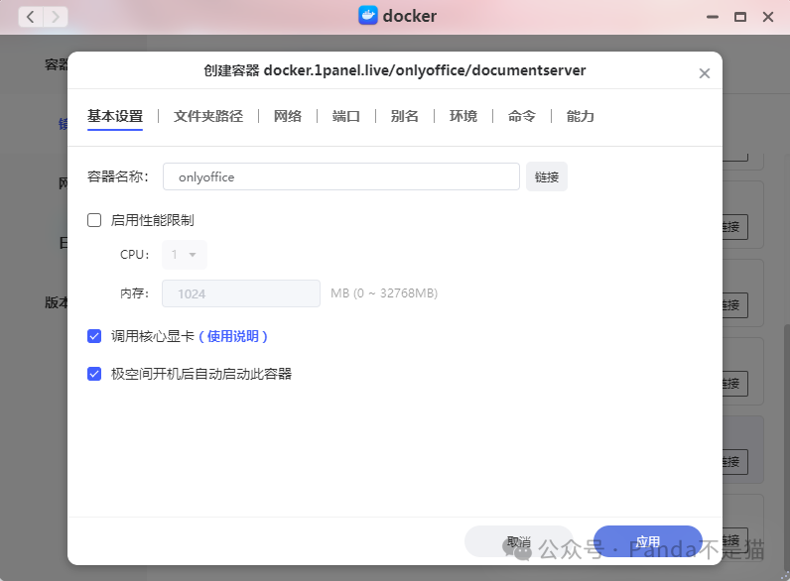
Task: Open the 使用说明 link
Action: [233, 336]
